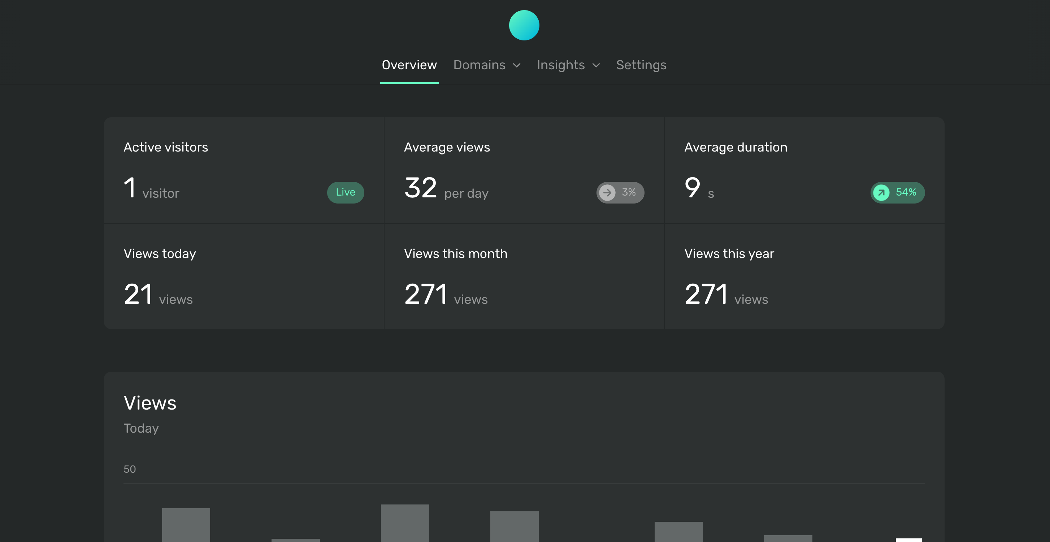This screenshot has width=1050, height=542.
Task: Open the Views this month card
Action: 524,276
